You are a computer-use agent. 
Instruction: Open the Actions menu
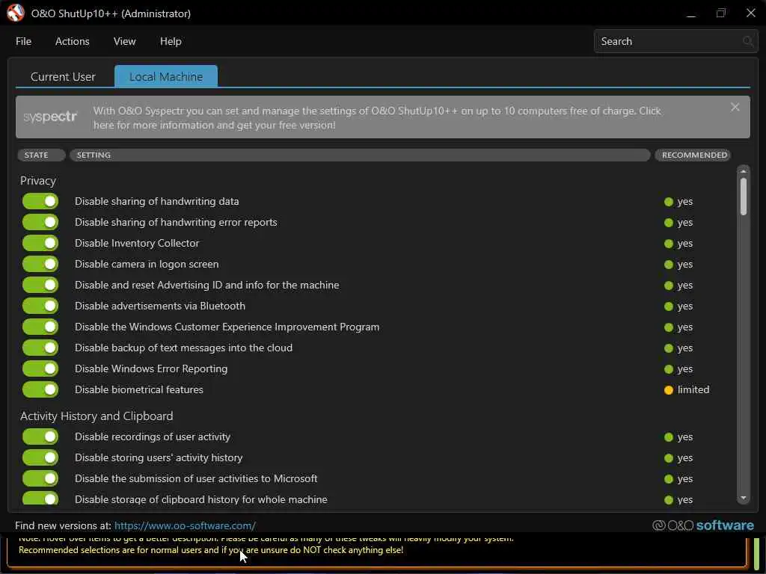(x=73, y=42)
